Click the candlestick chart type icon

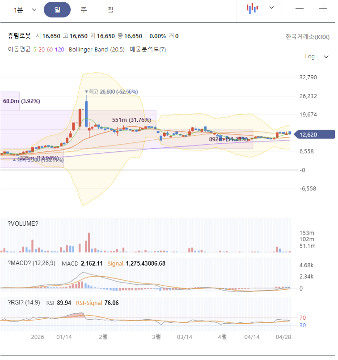252,9
